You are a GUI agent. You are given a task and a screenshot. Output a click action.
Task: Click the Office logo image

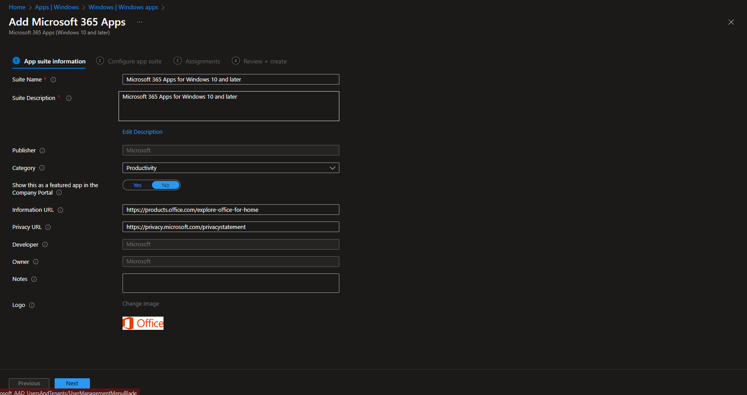[143, 323]
